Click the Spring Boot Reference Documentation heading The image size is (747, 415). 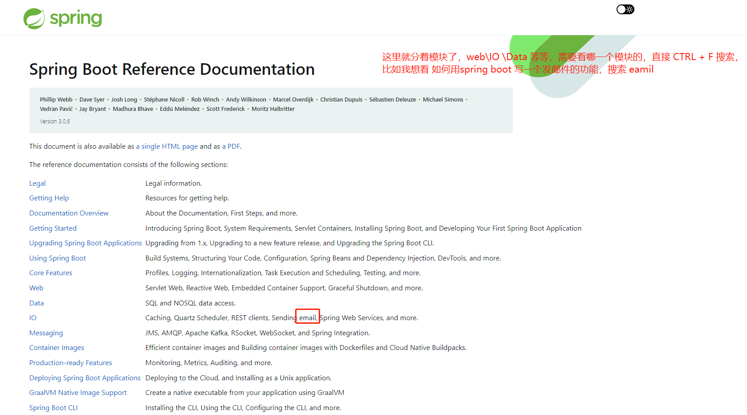pos(172,69)
